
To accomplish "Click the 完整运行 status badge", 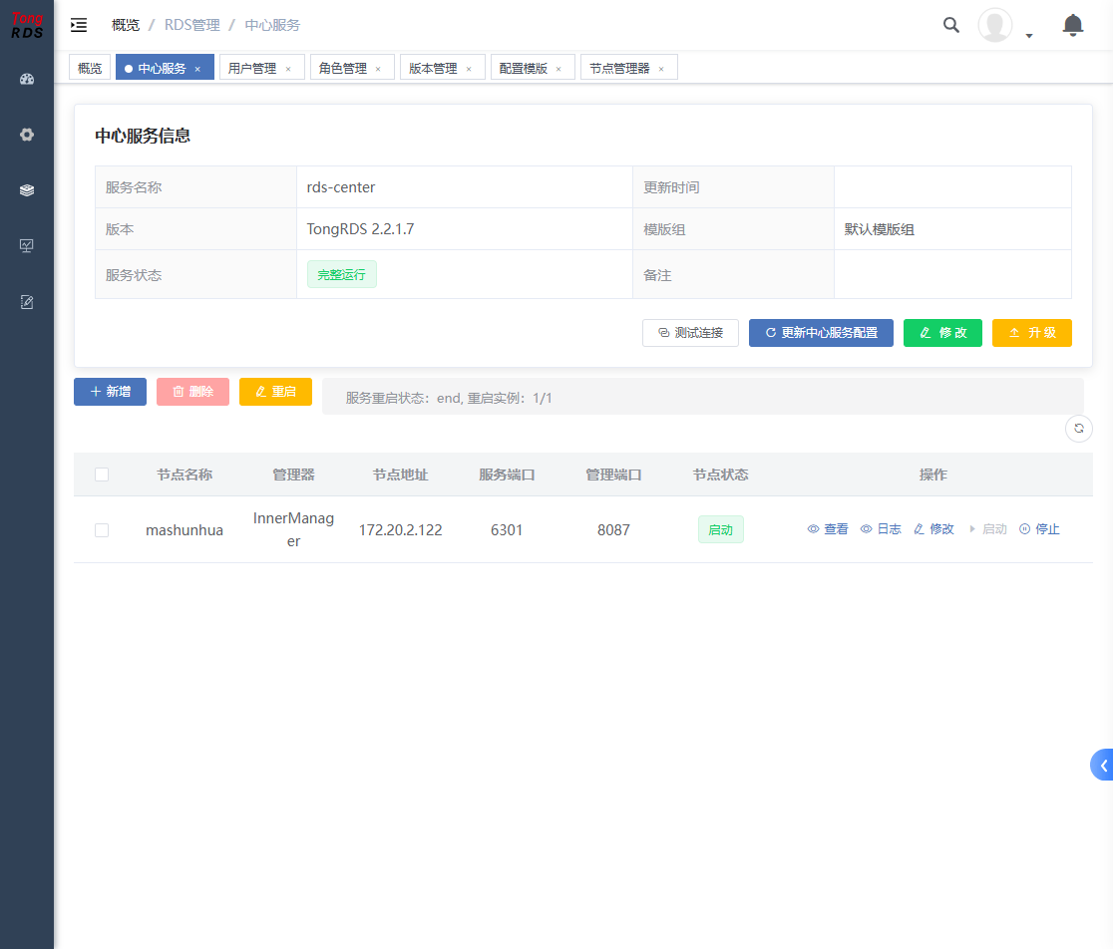I will (342, 274).
